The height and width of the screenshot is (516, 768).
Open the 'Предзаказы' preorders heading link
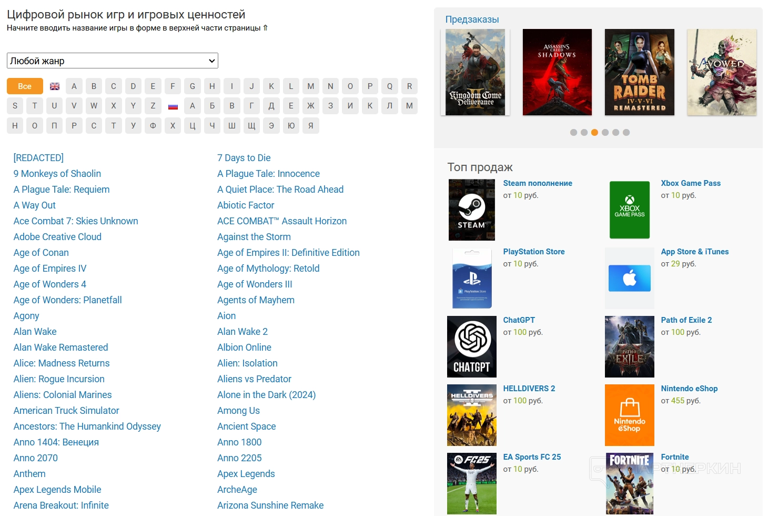472,19
